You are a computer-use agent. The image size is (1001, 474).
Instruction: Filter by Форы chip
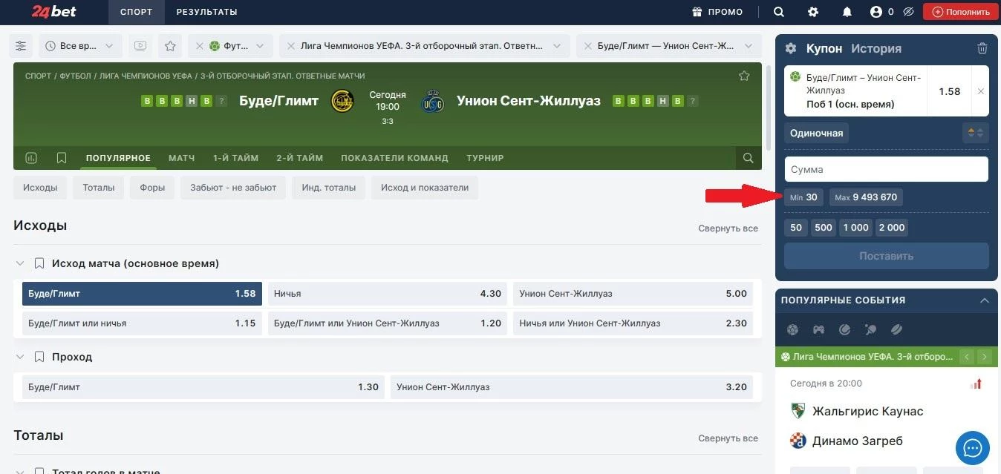click(x=152, y=188)
